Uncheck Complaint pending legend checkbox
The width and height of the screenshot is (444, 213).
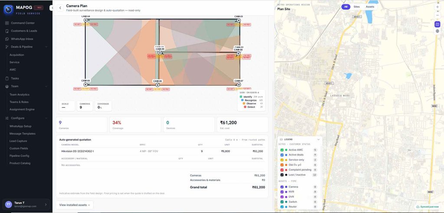[282, 170]
